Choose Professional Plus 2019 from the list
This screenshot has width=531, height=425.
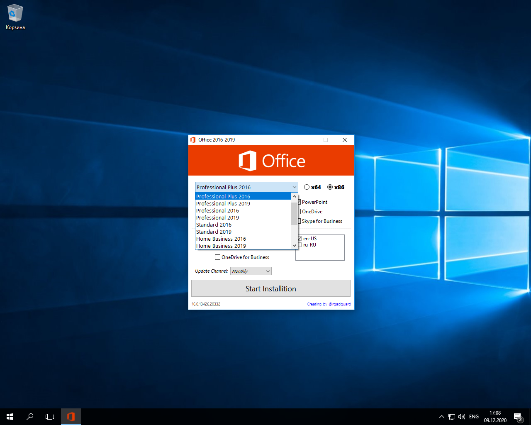point(243,203)
